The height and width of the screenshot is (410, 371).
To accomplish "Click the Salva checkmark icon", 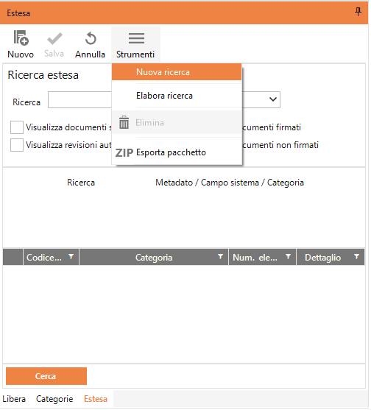I will coord(54,39).
